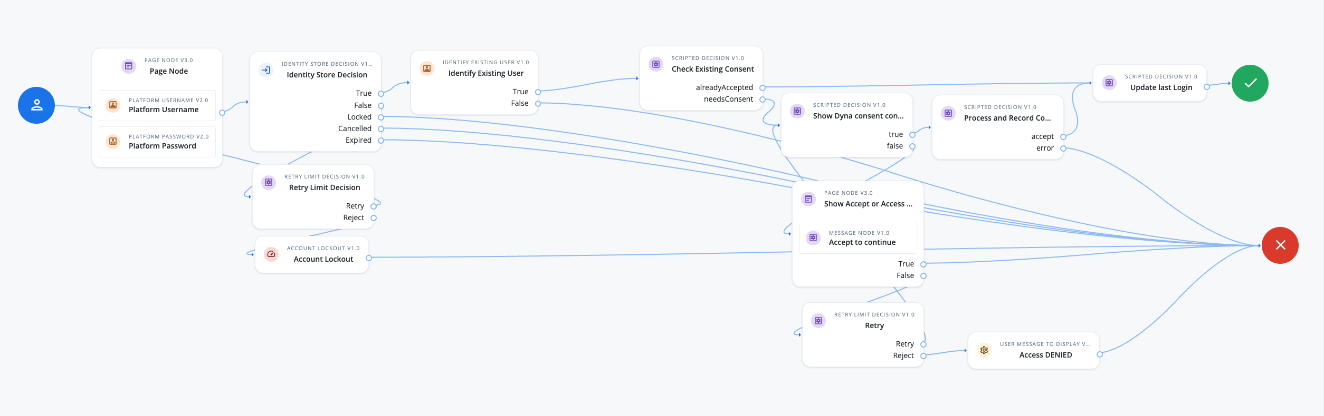Select the Page Node title
This screenshot has height=416, width=1324.
pyautogui.click(x=169, y=71)
